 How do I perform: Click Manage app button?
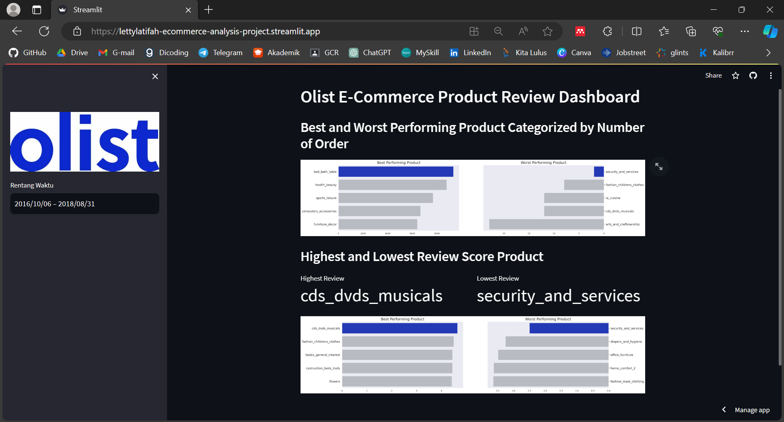pyautogui.click(x=752, y=410)
